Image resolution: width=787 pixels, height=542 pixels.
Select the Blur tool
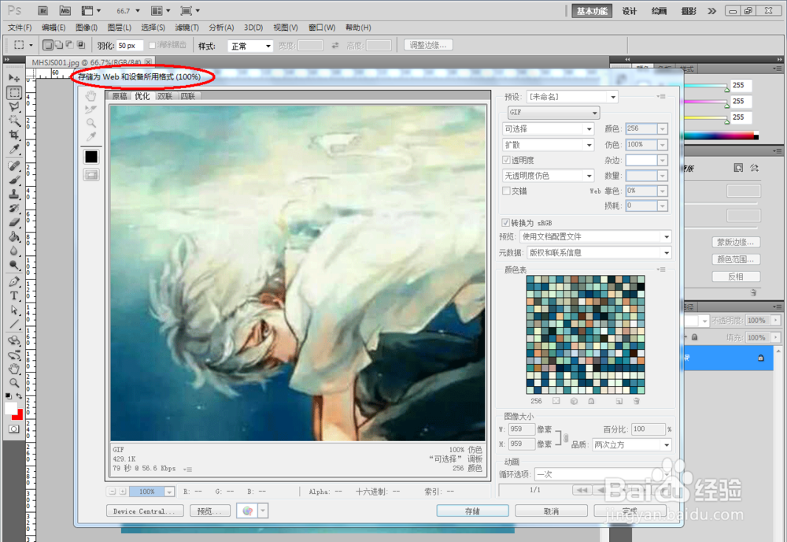point(14,251)
